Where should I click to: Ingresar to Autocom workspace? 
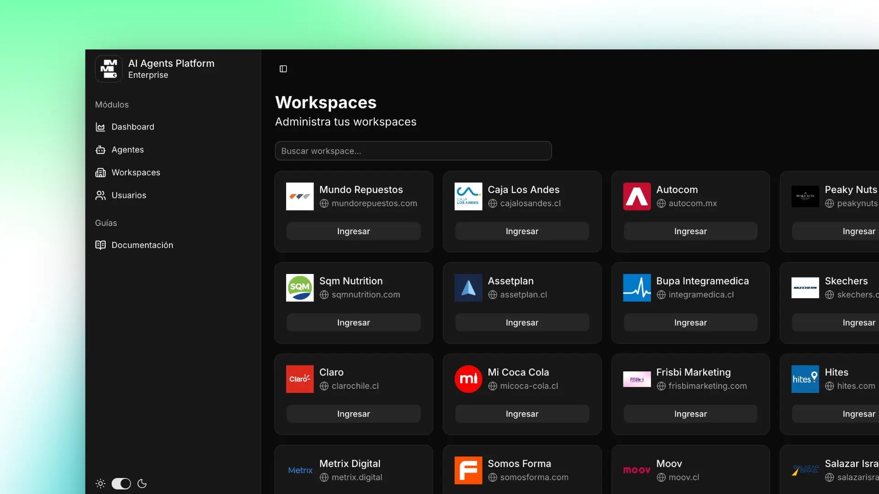[690, 231]
